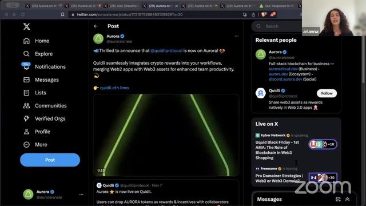Click the browser forward button
366x206 pixels.
pos(14,14)
